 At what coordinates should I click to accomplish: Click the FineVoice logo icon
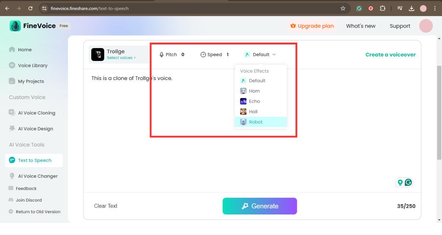15,26
